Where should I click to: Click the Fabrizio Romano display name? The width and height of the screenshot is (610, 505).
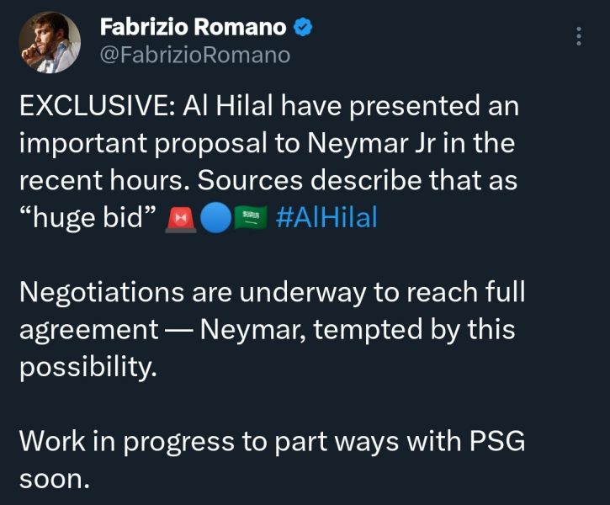pyautogui.click(x=193, y=27)
